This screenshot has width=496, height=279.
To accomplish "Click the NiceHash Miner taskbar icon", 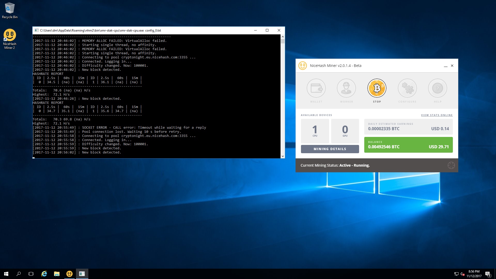I will point(69,274).
